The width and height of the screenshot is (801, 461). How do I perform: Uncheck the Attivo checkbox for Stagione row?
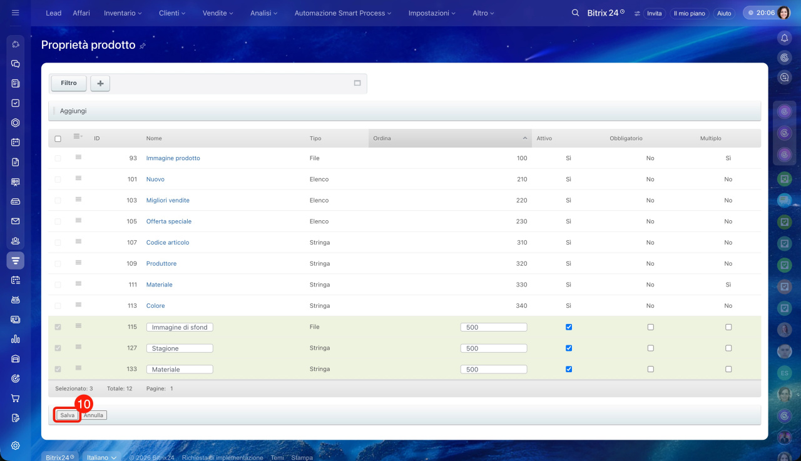(x=569, y=348)
